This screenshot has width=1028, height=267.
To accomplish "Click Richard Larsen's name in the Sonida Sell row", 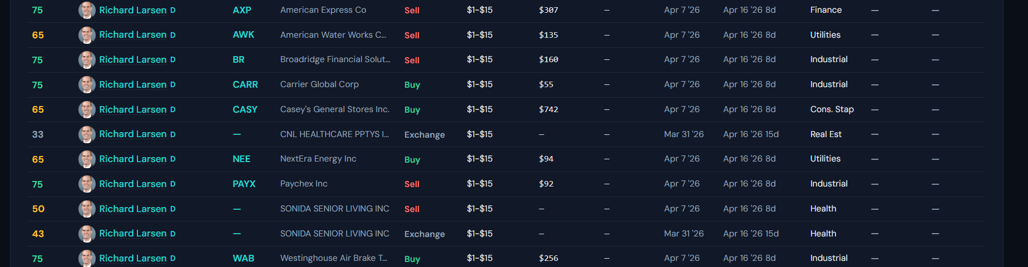I will tap(133, 209).
